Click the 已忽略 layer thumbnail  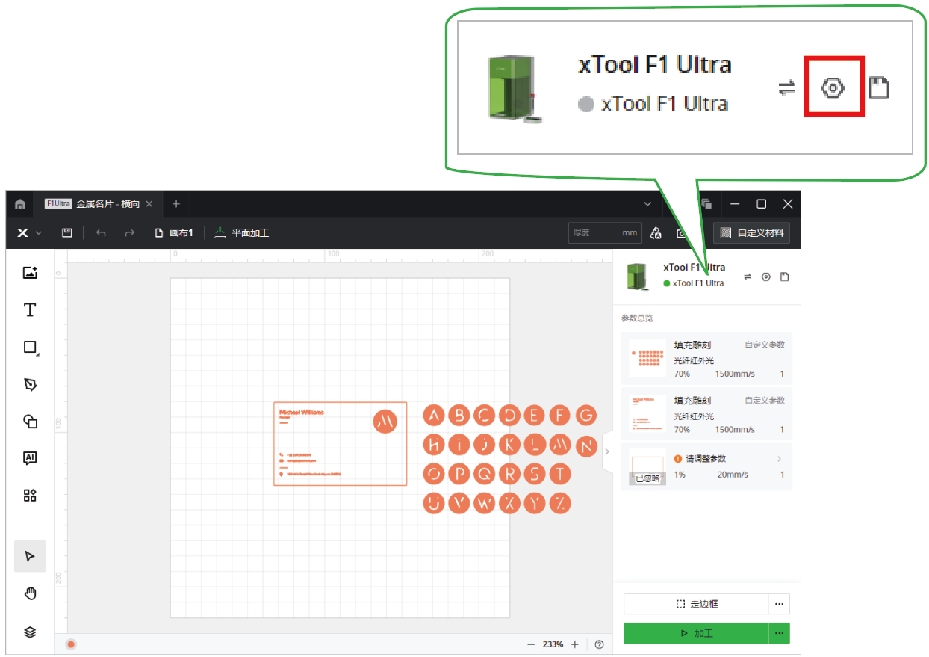647,467
